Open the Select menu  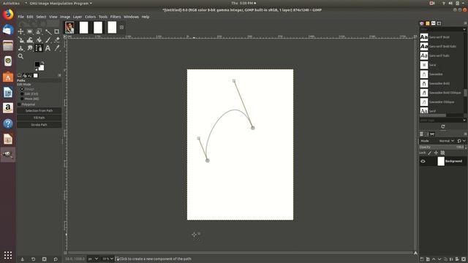tap(41, 17)
